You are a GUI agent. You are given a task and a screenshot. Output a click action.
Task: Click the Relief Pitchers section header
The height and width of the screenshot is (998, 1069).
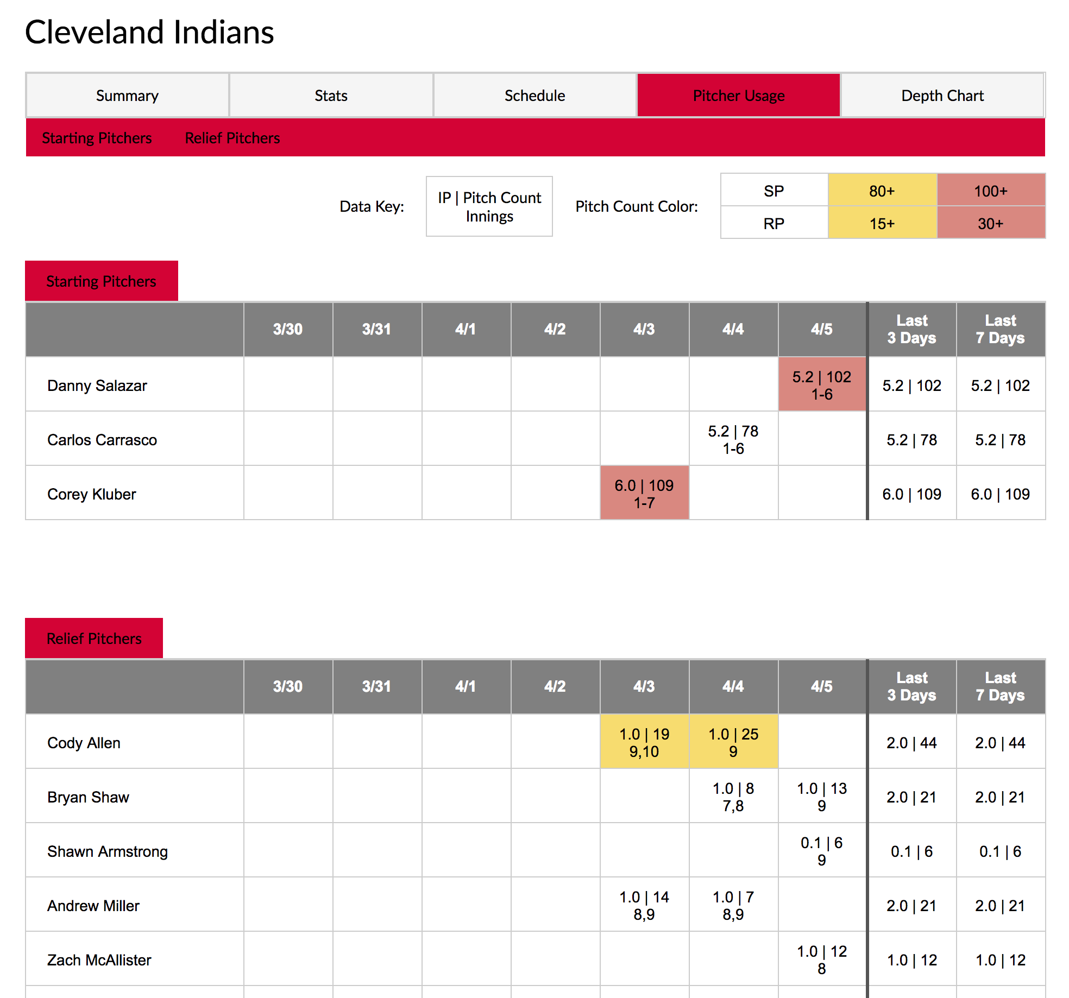(94, 638)
